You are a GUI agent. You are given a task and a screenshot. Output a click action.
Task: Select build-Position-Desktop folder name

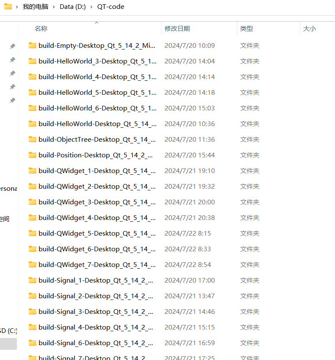tap(96, 155)
